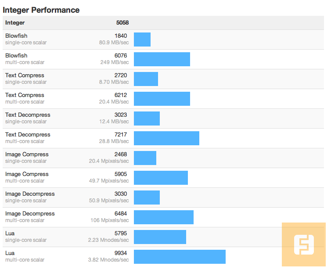The height and width of the screenshot is (273, 331).
Task: Click the orange watermark logo icon
Action: 304,244
